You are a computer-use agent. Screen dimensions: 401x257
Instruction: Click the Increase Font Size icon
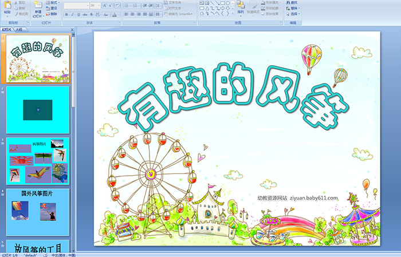tap(104, 5)
